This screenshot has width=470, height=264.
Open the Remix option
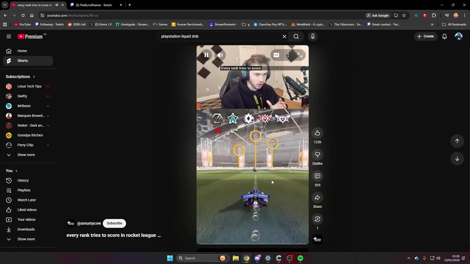coord(317,219)
